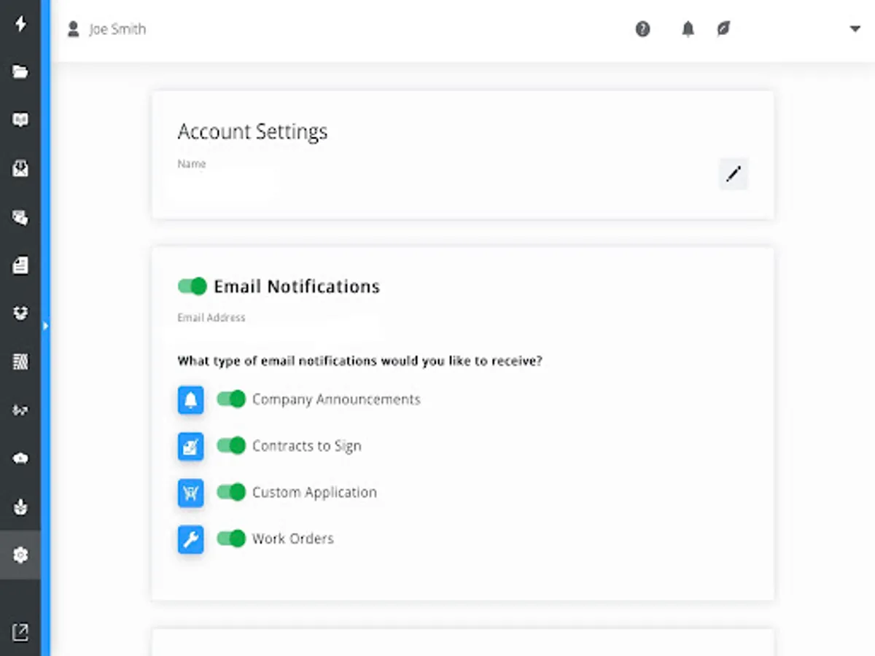Switch off Work Orders email toggle

(x=231, y=539)
